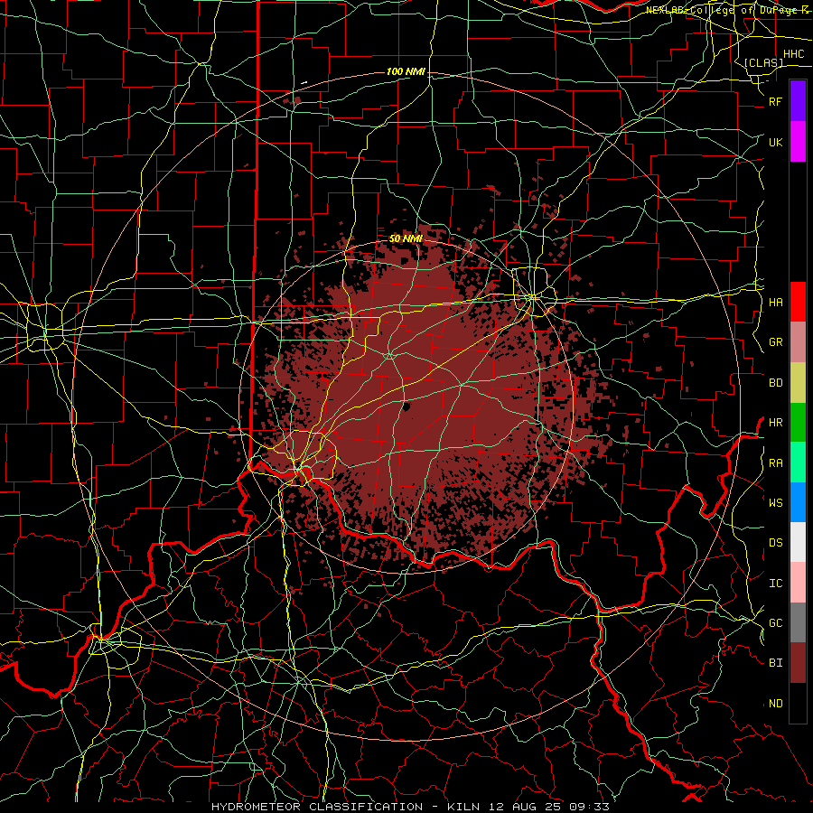Click the [CLAS] units label

[x=763, y=62]
